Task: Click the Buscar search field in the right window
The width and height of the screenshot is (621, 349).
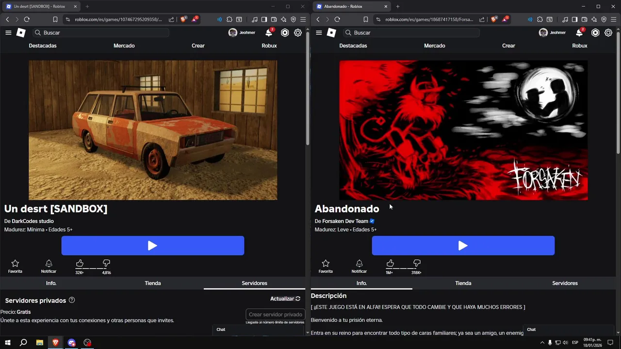Action: click(411, 32)
